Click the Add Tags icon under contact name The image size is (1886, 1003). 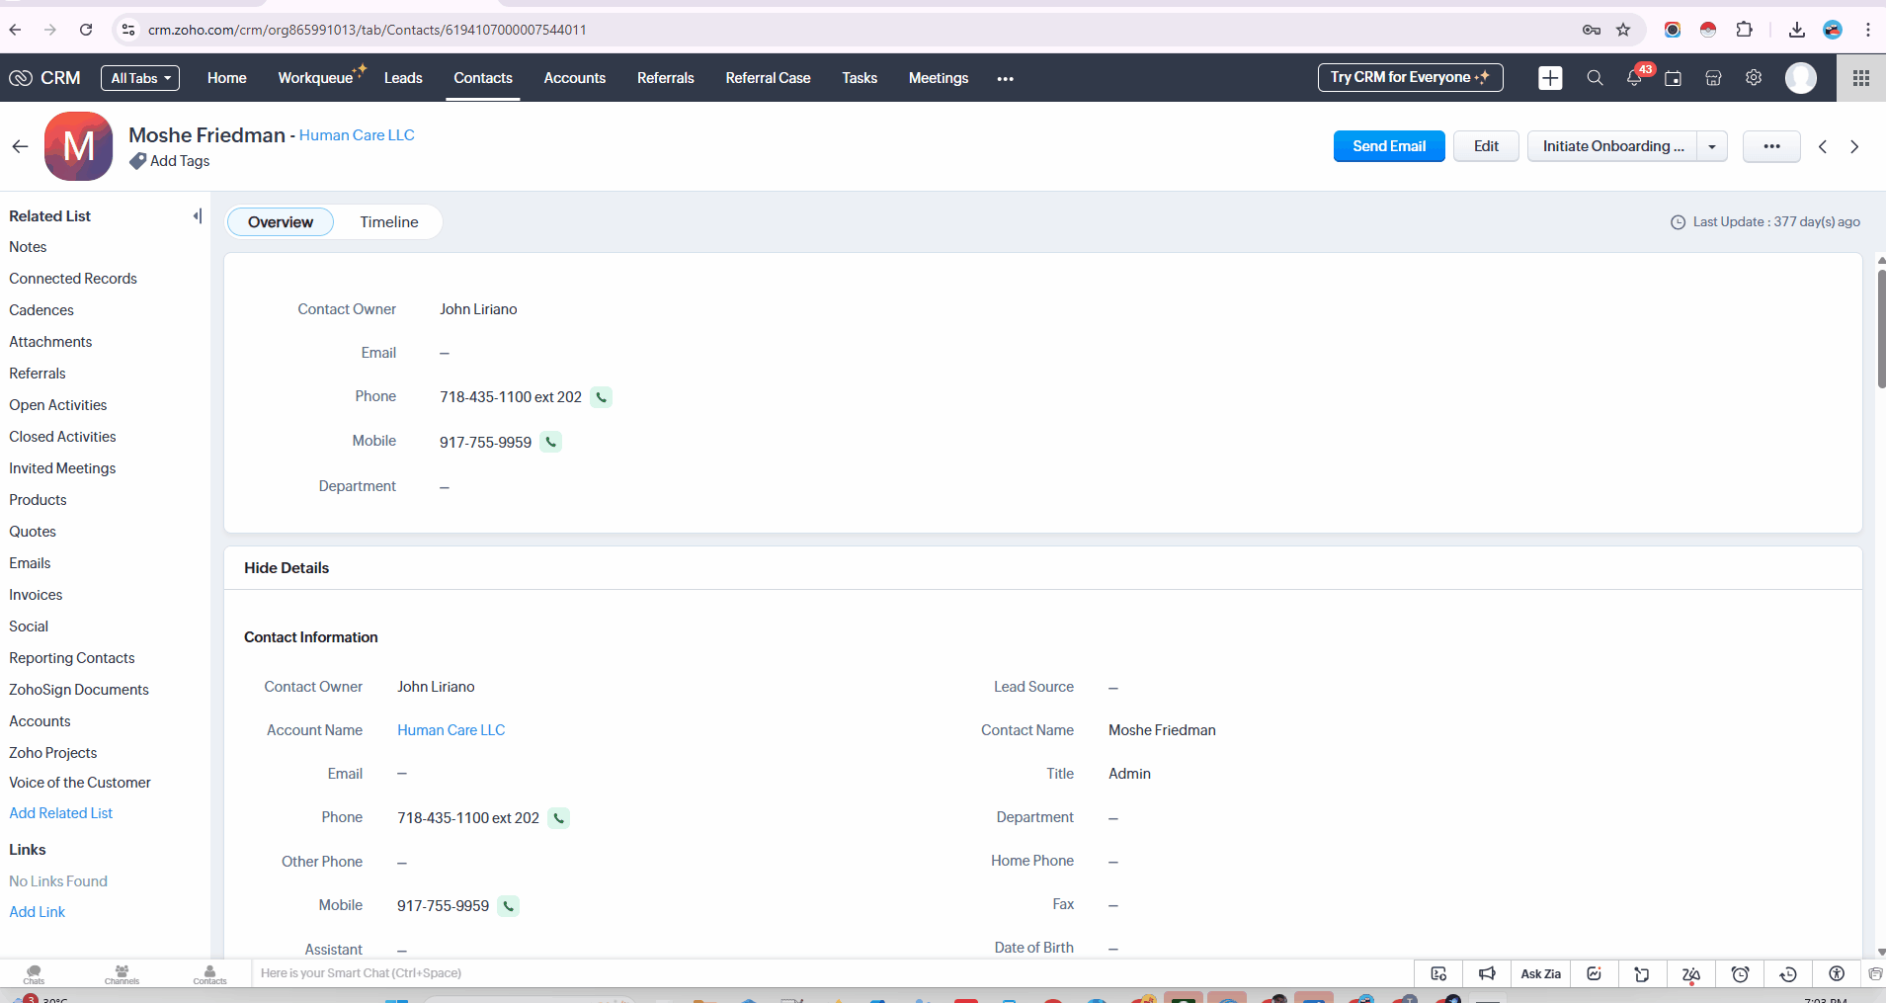[137, 161]
